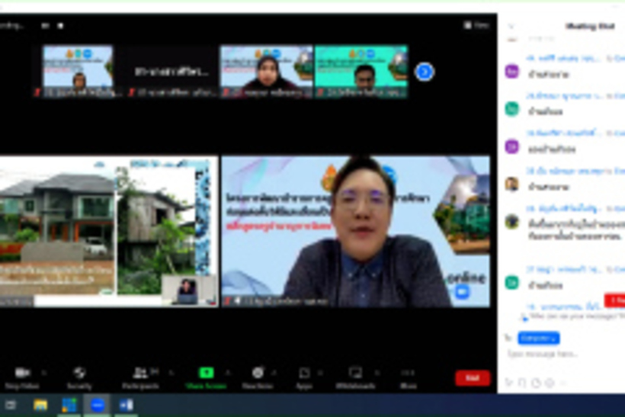Expand the video options caret beside Stop Video
Image resolution: width=625 pixels, height=417 pixels.
(44, 373)
